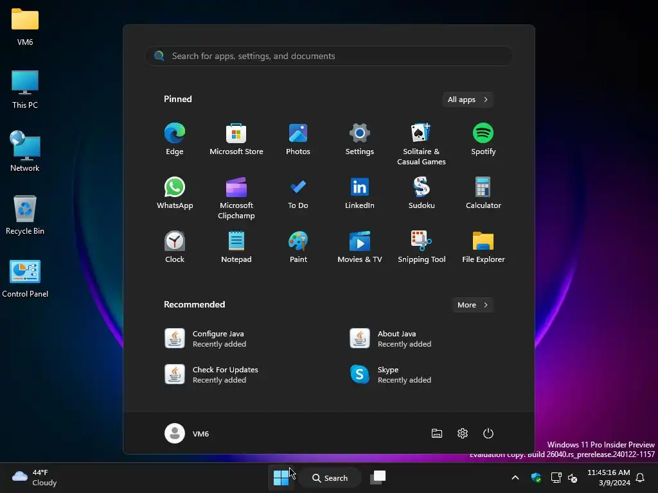This screenshot has width=658, height=493.
Task: Show hidden system tray icons
Action: click(515, 478)
